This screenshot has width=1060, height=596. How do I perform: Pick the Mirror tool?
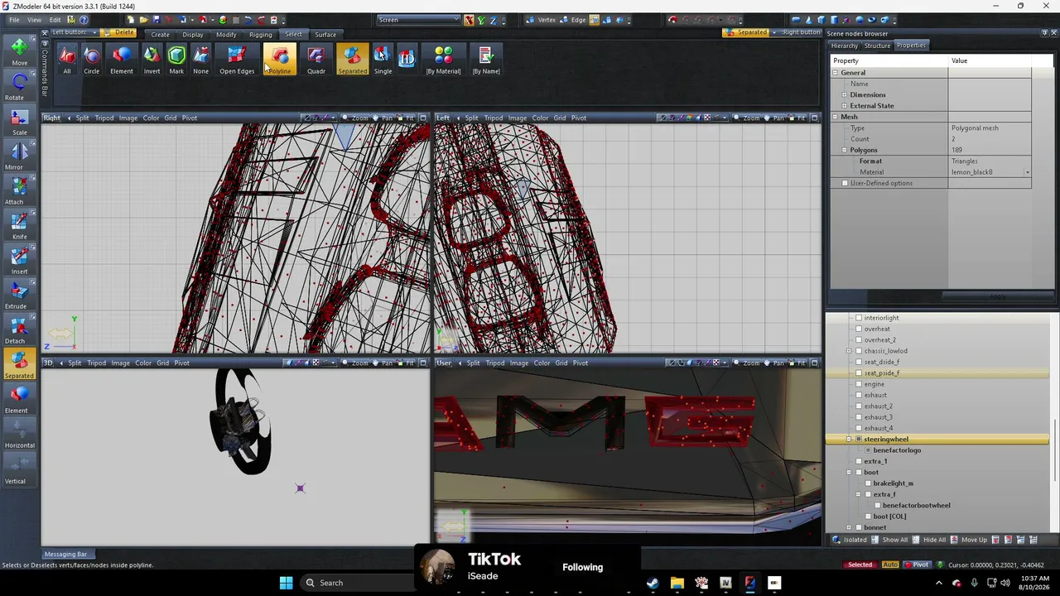(19, 156)
